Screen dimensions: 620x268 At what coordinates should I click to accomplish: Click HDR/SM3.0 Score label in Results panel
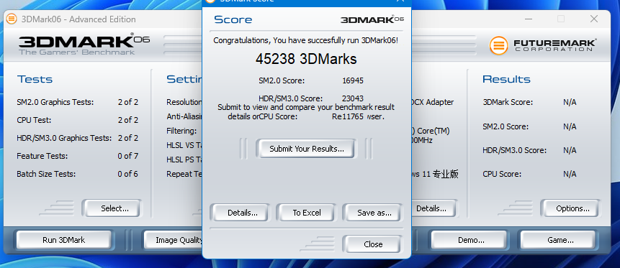(514, 150)
